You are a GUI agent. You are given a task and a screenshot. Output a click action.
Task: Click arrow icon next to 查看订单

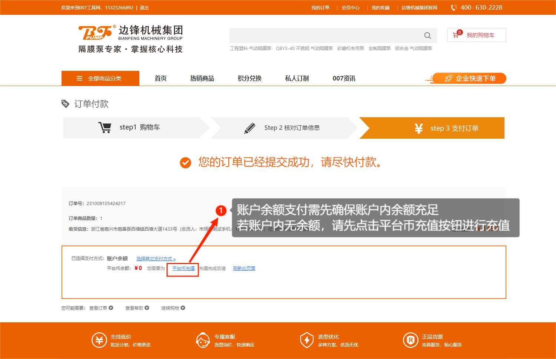click(x=111, y=308)
